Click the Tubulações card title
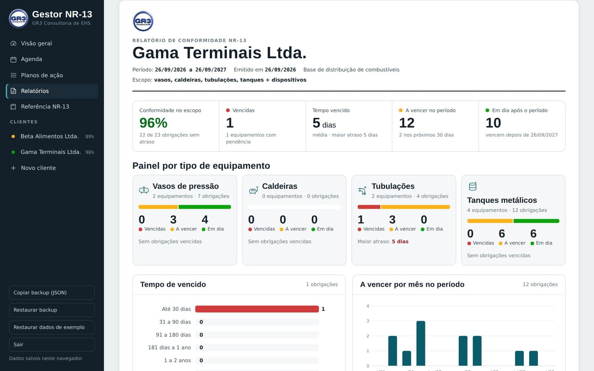Screen dimensions: 594x371 393,186
